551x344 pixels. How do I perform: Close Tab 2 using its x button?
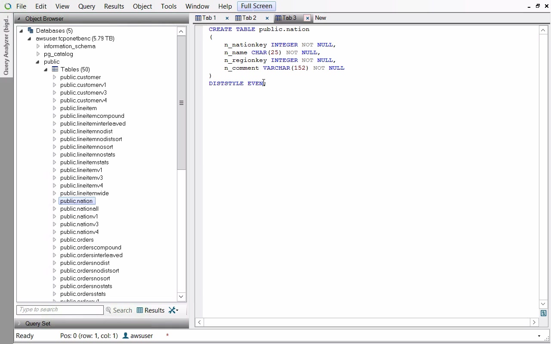(x=267, y=18)
